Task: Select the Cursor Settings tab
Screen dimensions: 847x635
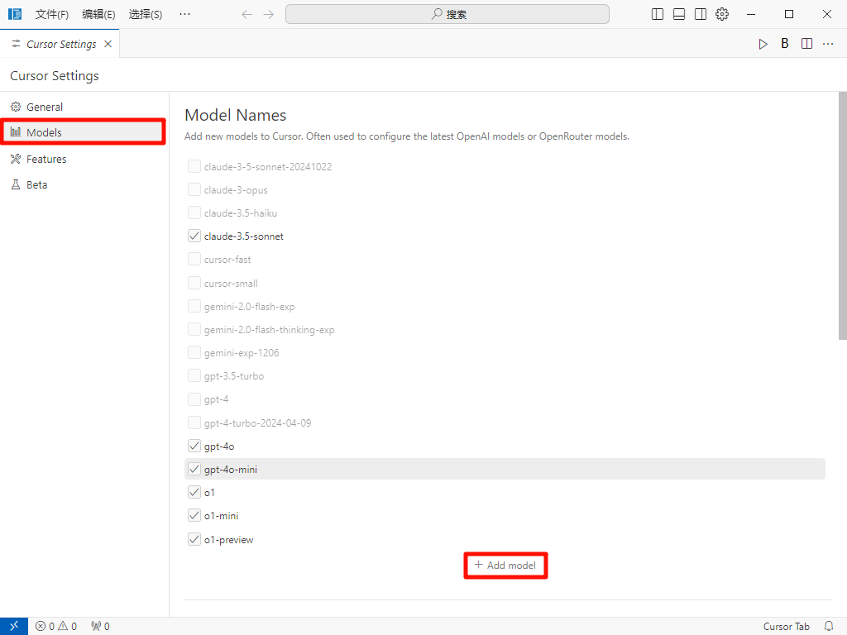Action: point(61,45)
